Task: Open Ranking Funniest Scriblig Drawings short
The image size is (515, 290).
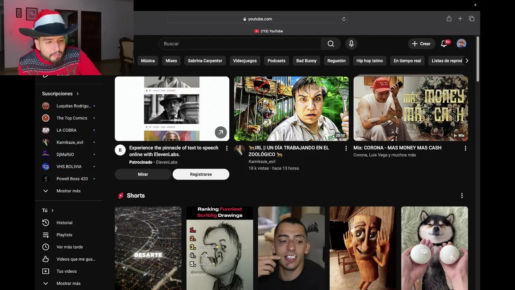Action: [220, 248]
